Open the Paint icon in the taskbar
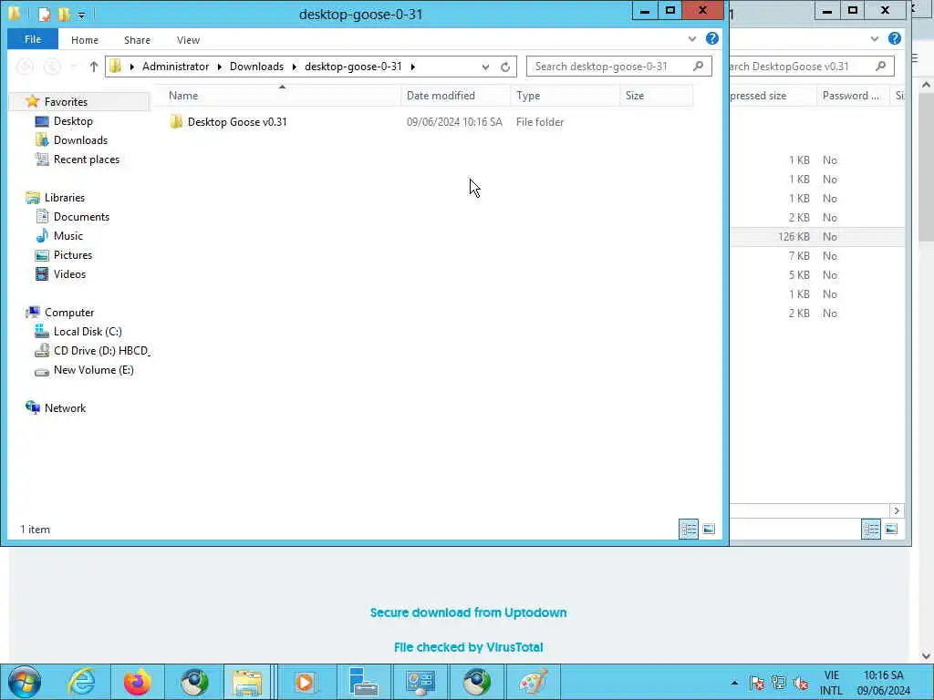Viewport: 934px width, 700px height. pyautogui.click(x=533, y=682)
